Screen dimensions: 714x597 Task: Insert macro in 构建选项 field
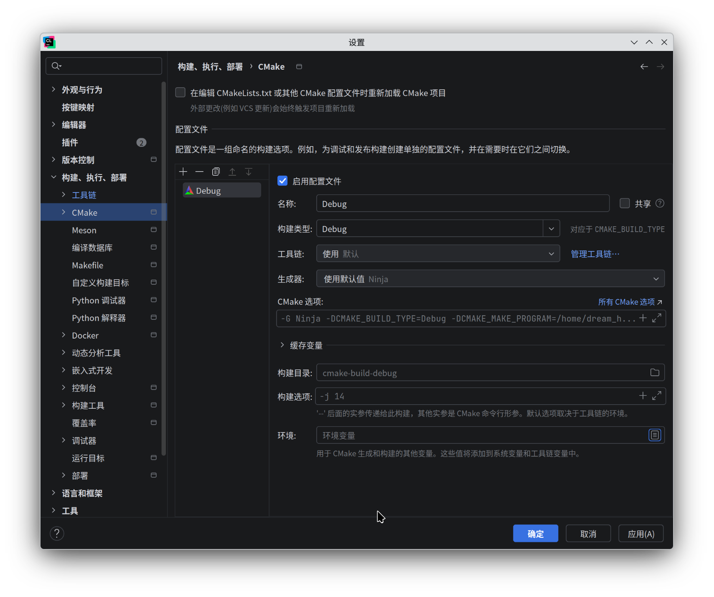(643, 396)
